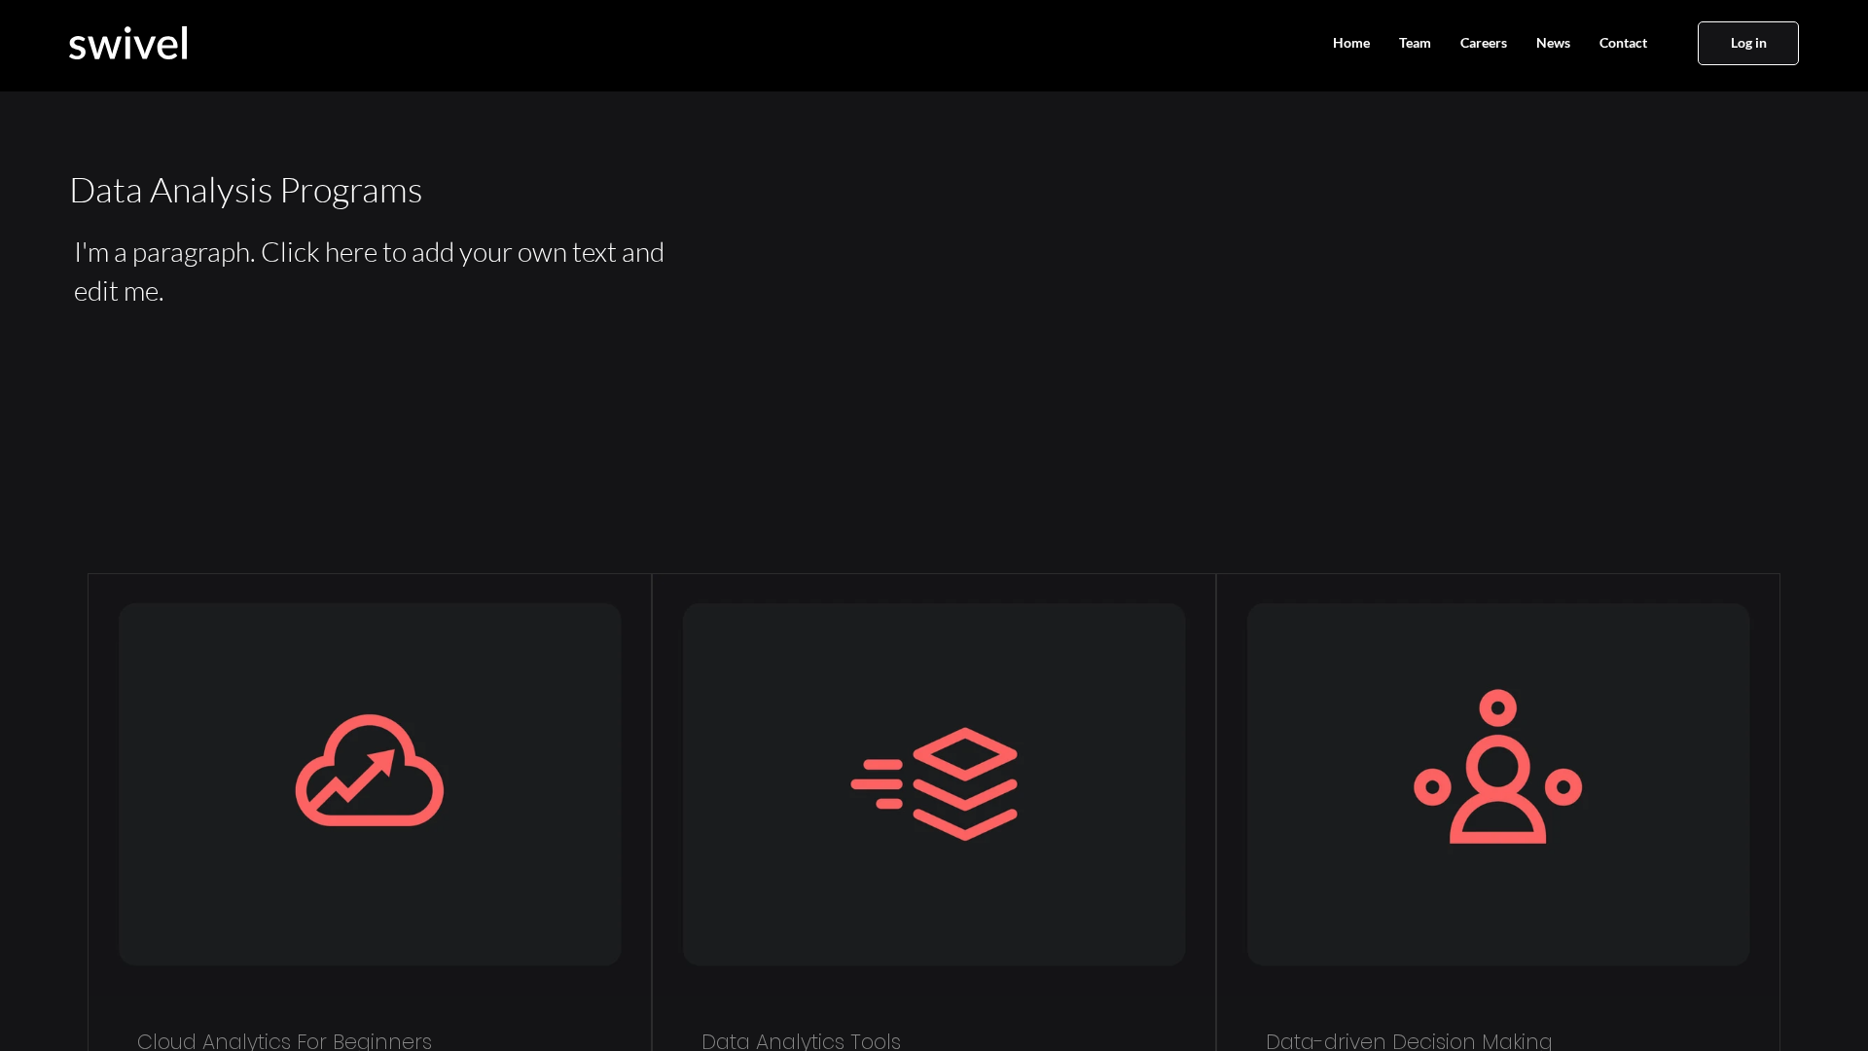
Task: Click the Data Analysis Programs heading
Action: click(245, 190)
